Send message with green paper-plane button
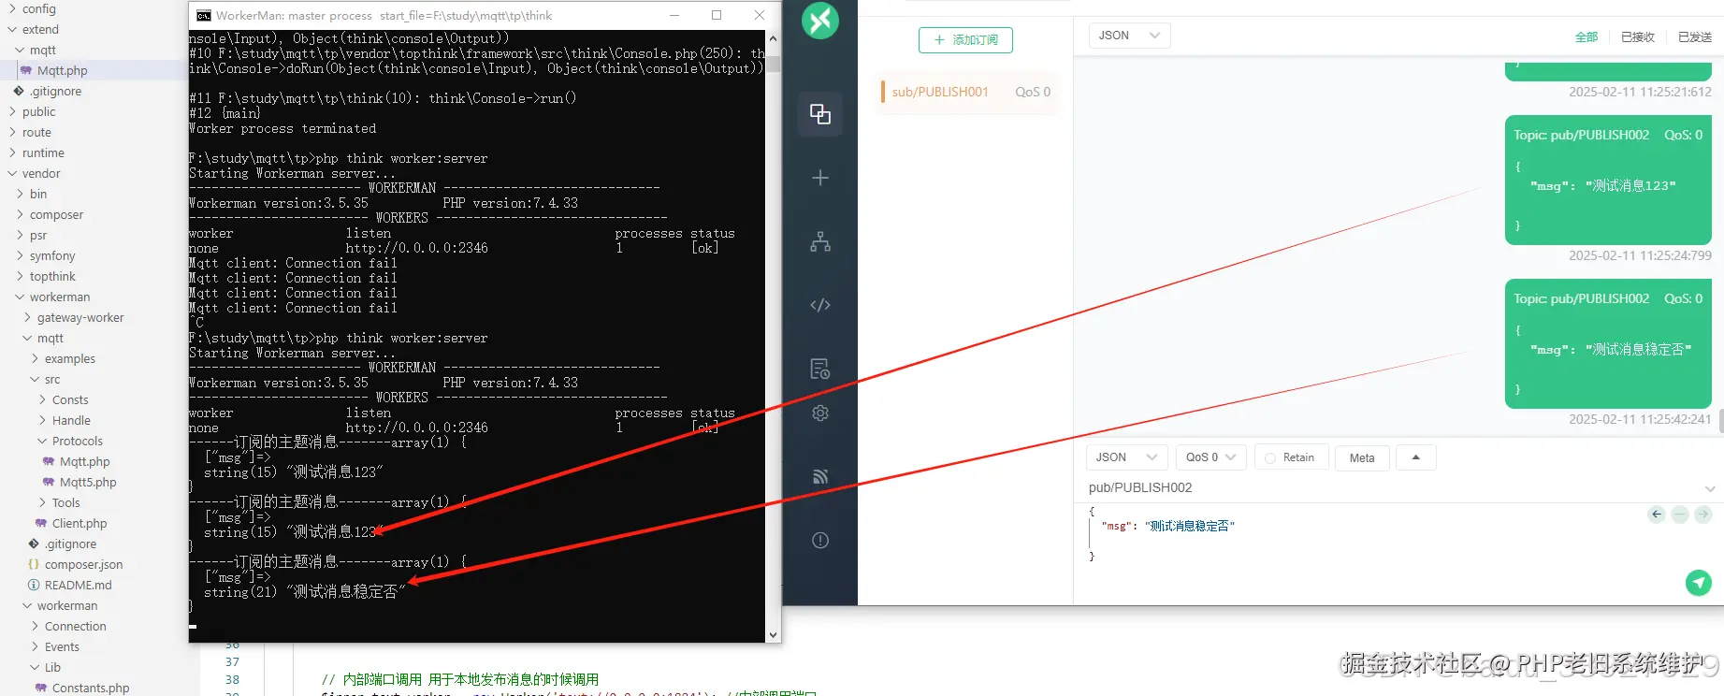This screenshot has width=1724, height=696. point(1699,583)
